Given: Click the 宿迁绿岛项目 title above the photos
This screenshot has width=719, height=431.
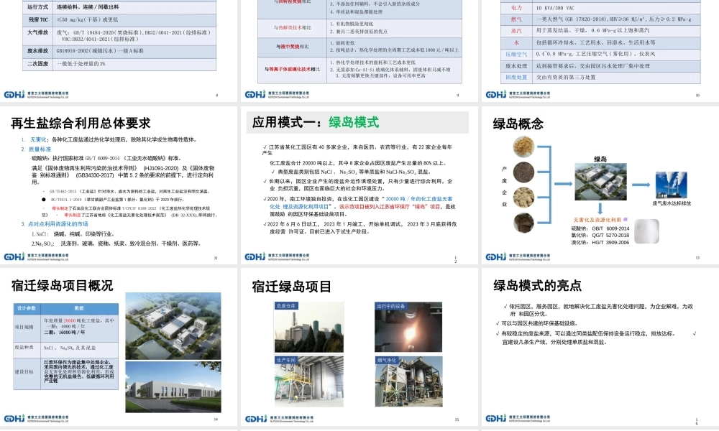Looking at the screenshot, I should 292,287.
